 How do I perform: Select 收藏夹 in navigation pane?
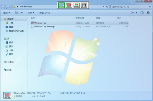(10, 19)
